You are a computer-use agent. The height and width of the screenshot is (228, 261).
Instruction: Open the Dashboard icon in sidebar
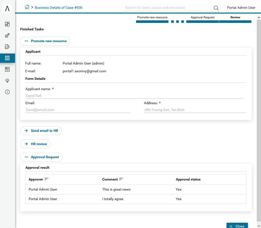(7, 24)
